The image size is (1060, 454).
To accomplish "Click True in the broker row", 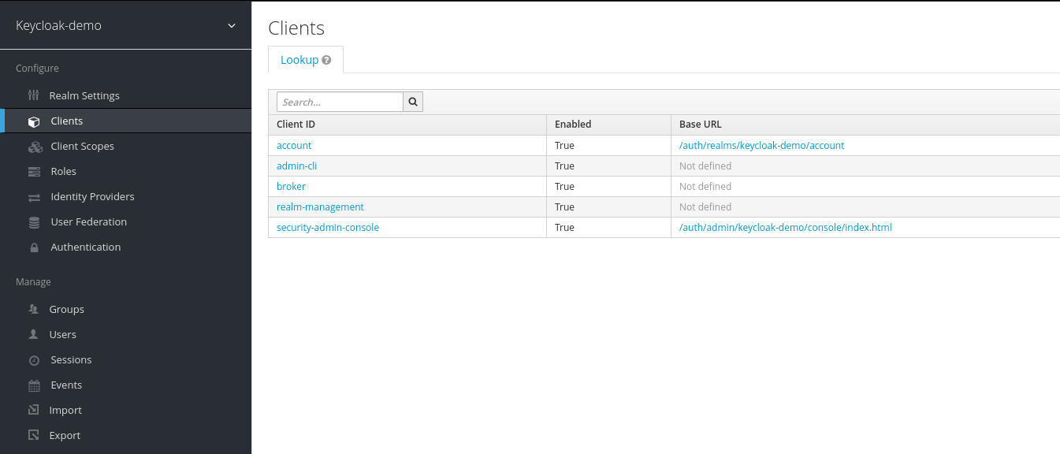I will click(564, 187).
